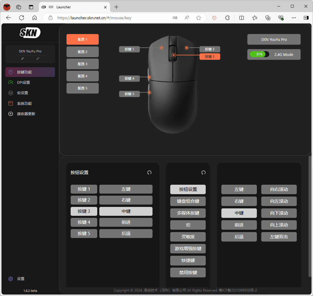
Task: Click the 81% battery level indicator
Action: [259, 54]
